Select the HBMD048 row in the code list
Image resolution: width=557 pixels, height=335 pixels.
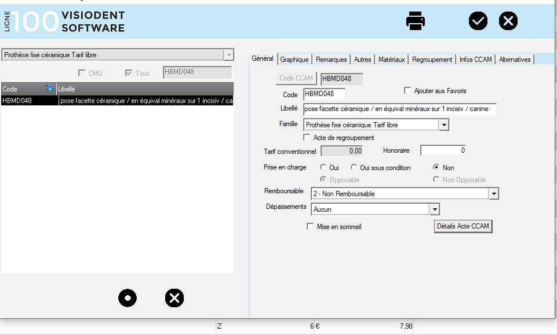(x=116, y=101)
